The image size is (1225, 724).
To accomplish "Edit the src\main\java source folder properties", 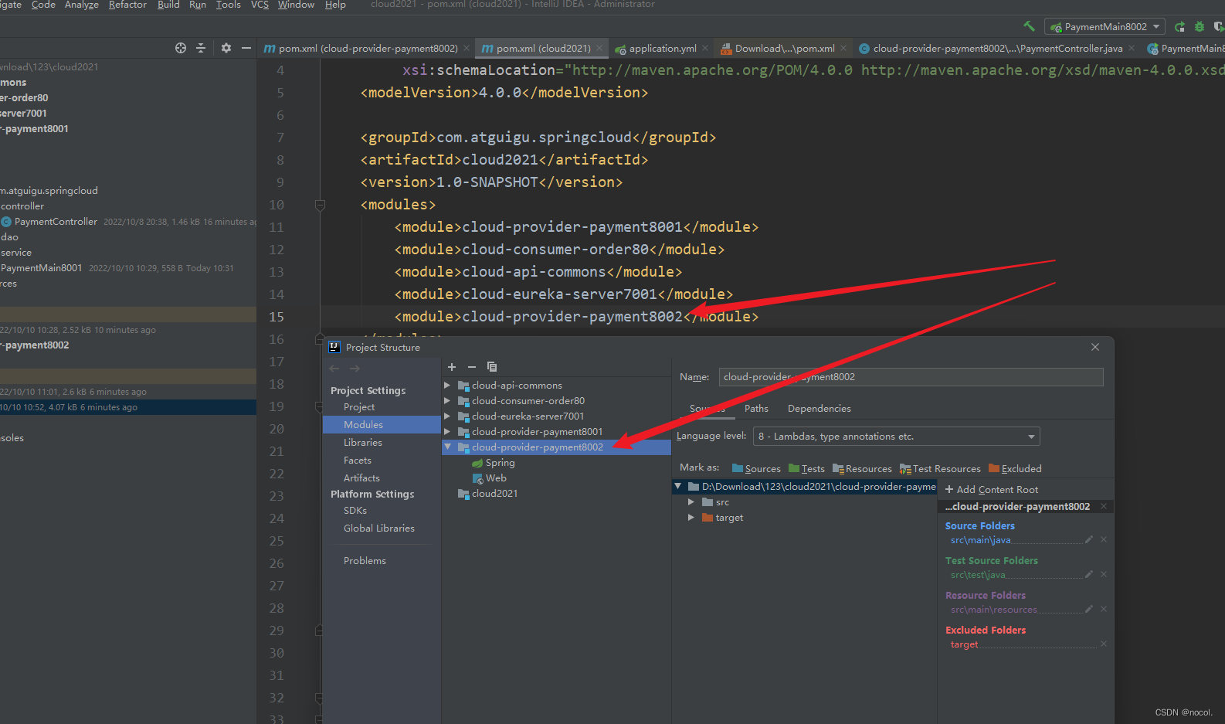I will 1089,539.
